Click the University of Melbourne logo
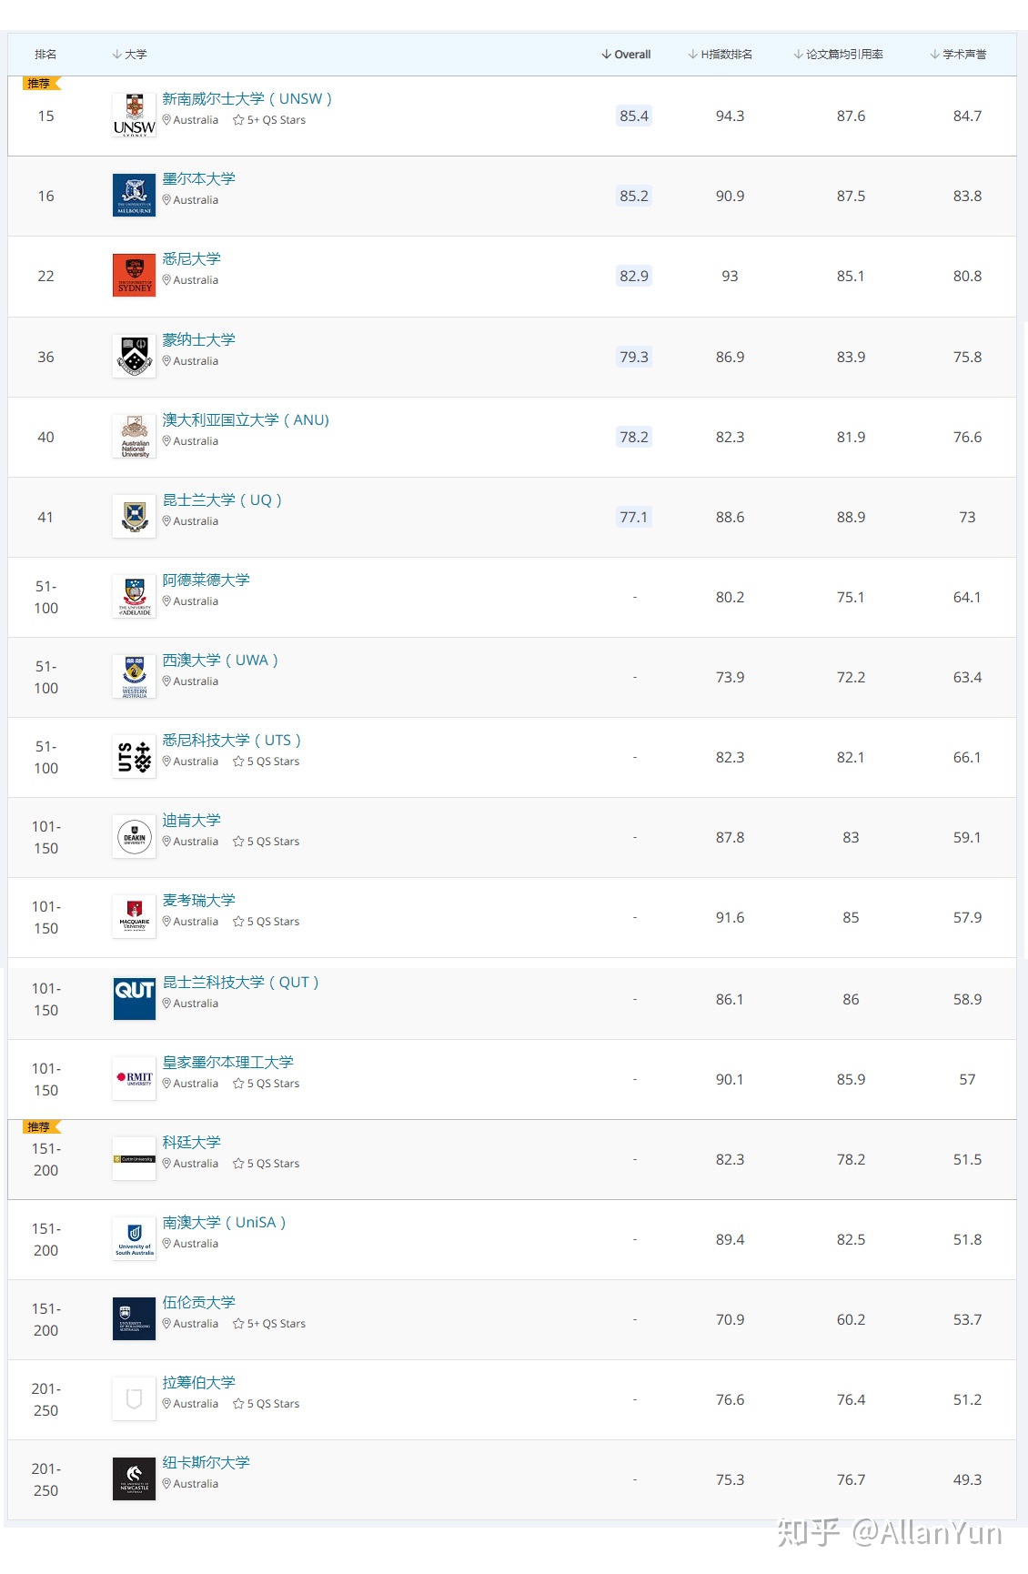The image size is (1028, 1574). (x=135, y=196)
